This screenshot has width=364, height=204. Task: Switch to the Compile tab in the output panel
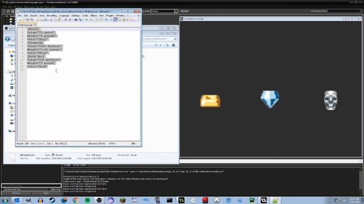tap(67, 165)
